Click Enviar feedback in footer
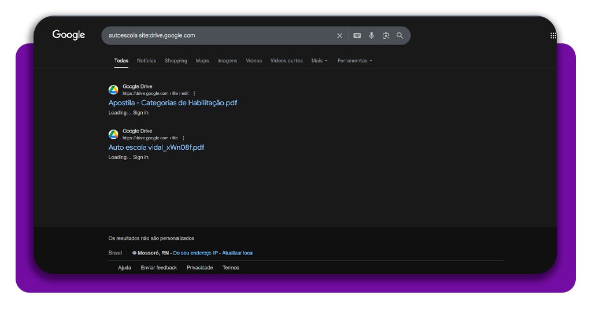Viewport: 592px width, 310px height. 158,268
